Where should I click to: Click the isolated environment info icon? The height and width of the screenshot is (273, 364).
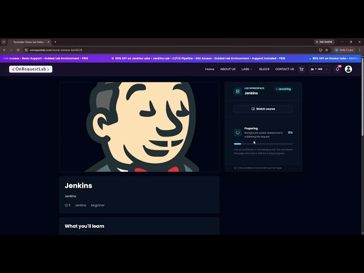coord(235,168)
